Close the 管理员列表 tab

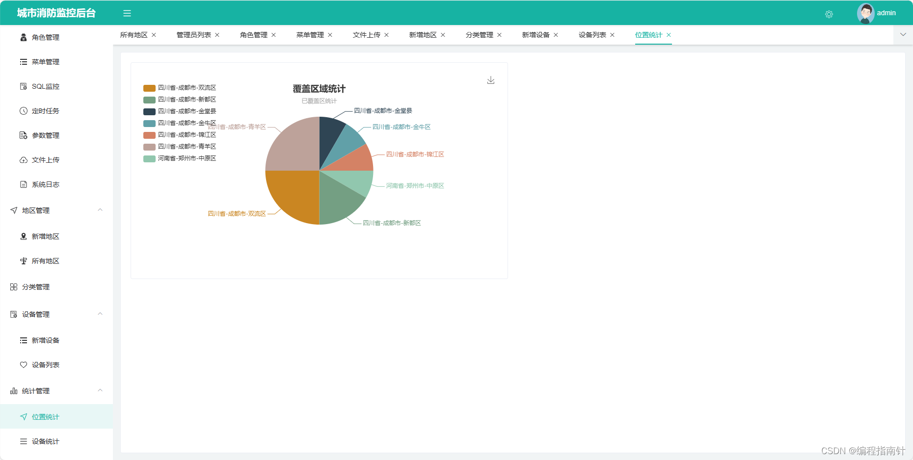point(217,35)
